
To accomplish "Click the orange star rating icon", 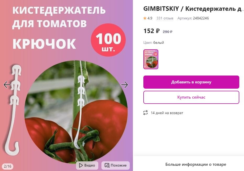I will [145, 18].
